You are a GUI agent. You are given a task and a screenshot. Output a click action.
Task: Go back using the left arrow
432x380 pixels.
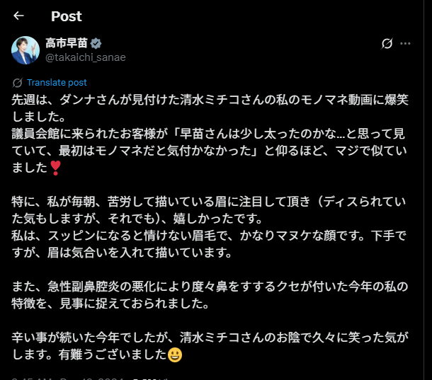[x=18, y=16]
